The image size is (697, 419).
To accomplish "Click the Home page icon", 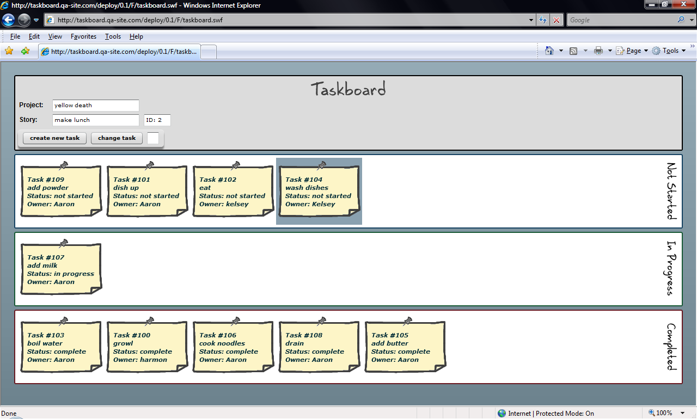I will (x=549, y=51).
